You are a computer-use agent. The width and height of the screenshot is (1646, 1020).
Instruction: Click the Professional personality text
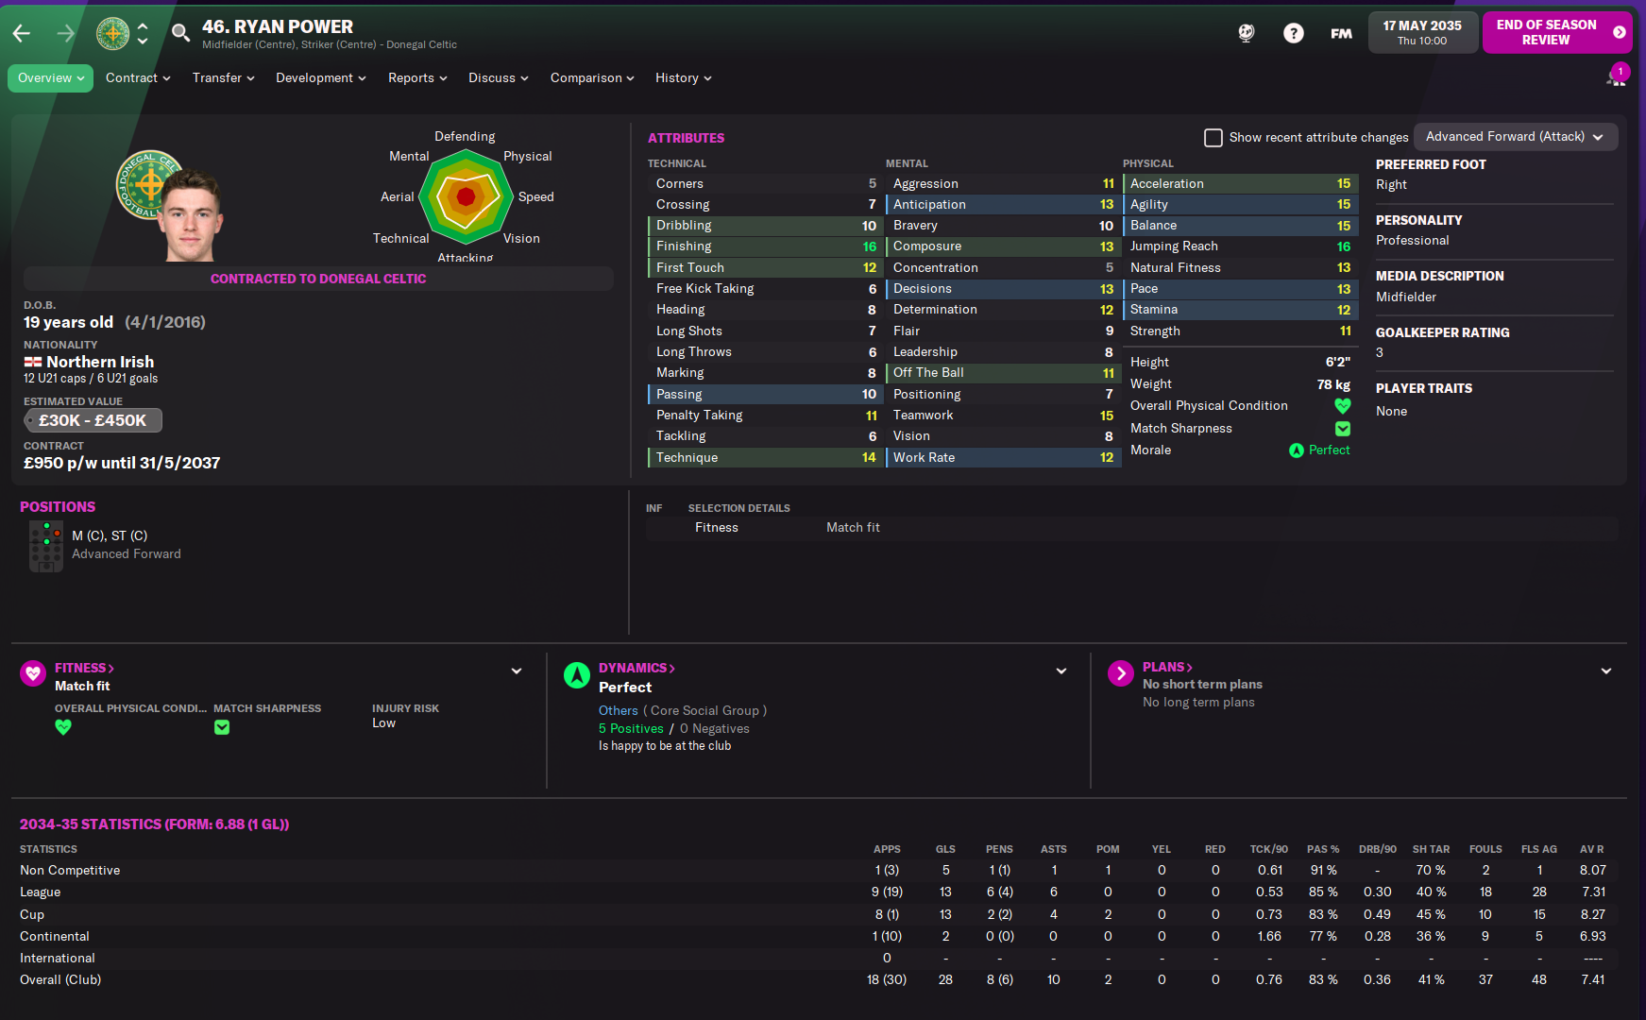coord(1412,241)
